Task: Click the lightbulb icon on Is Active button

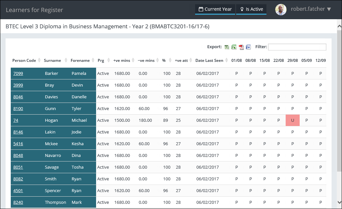Action: pyautogui.click(x=241, y=9)
